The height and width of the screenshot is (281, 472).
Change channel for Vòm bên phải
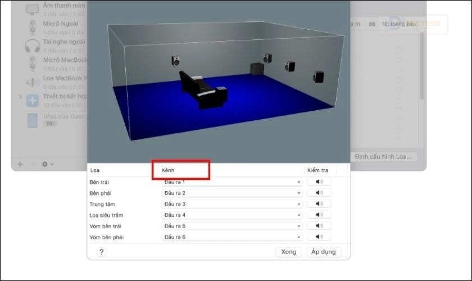(232, 237)
